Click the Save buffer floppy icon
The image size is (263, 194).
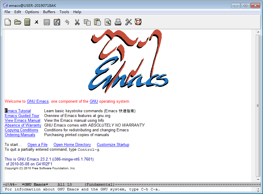47,22
